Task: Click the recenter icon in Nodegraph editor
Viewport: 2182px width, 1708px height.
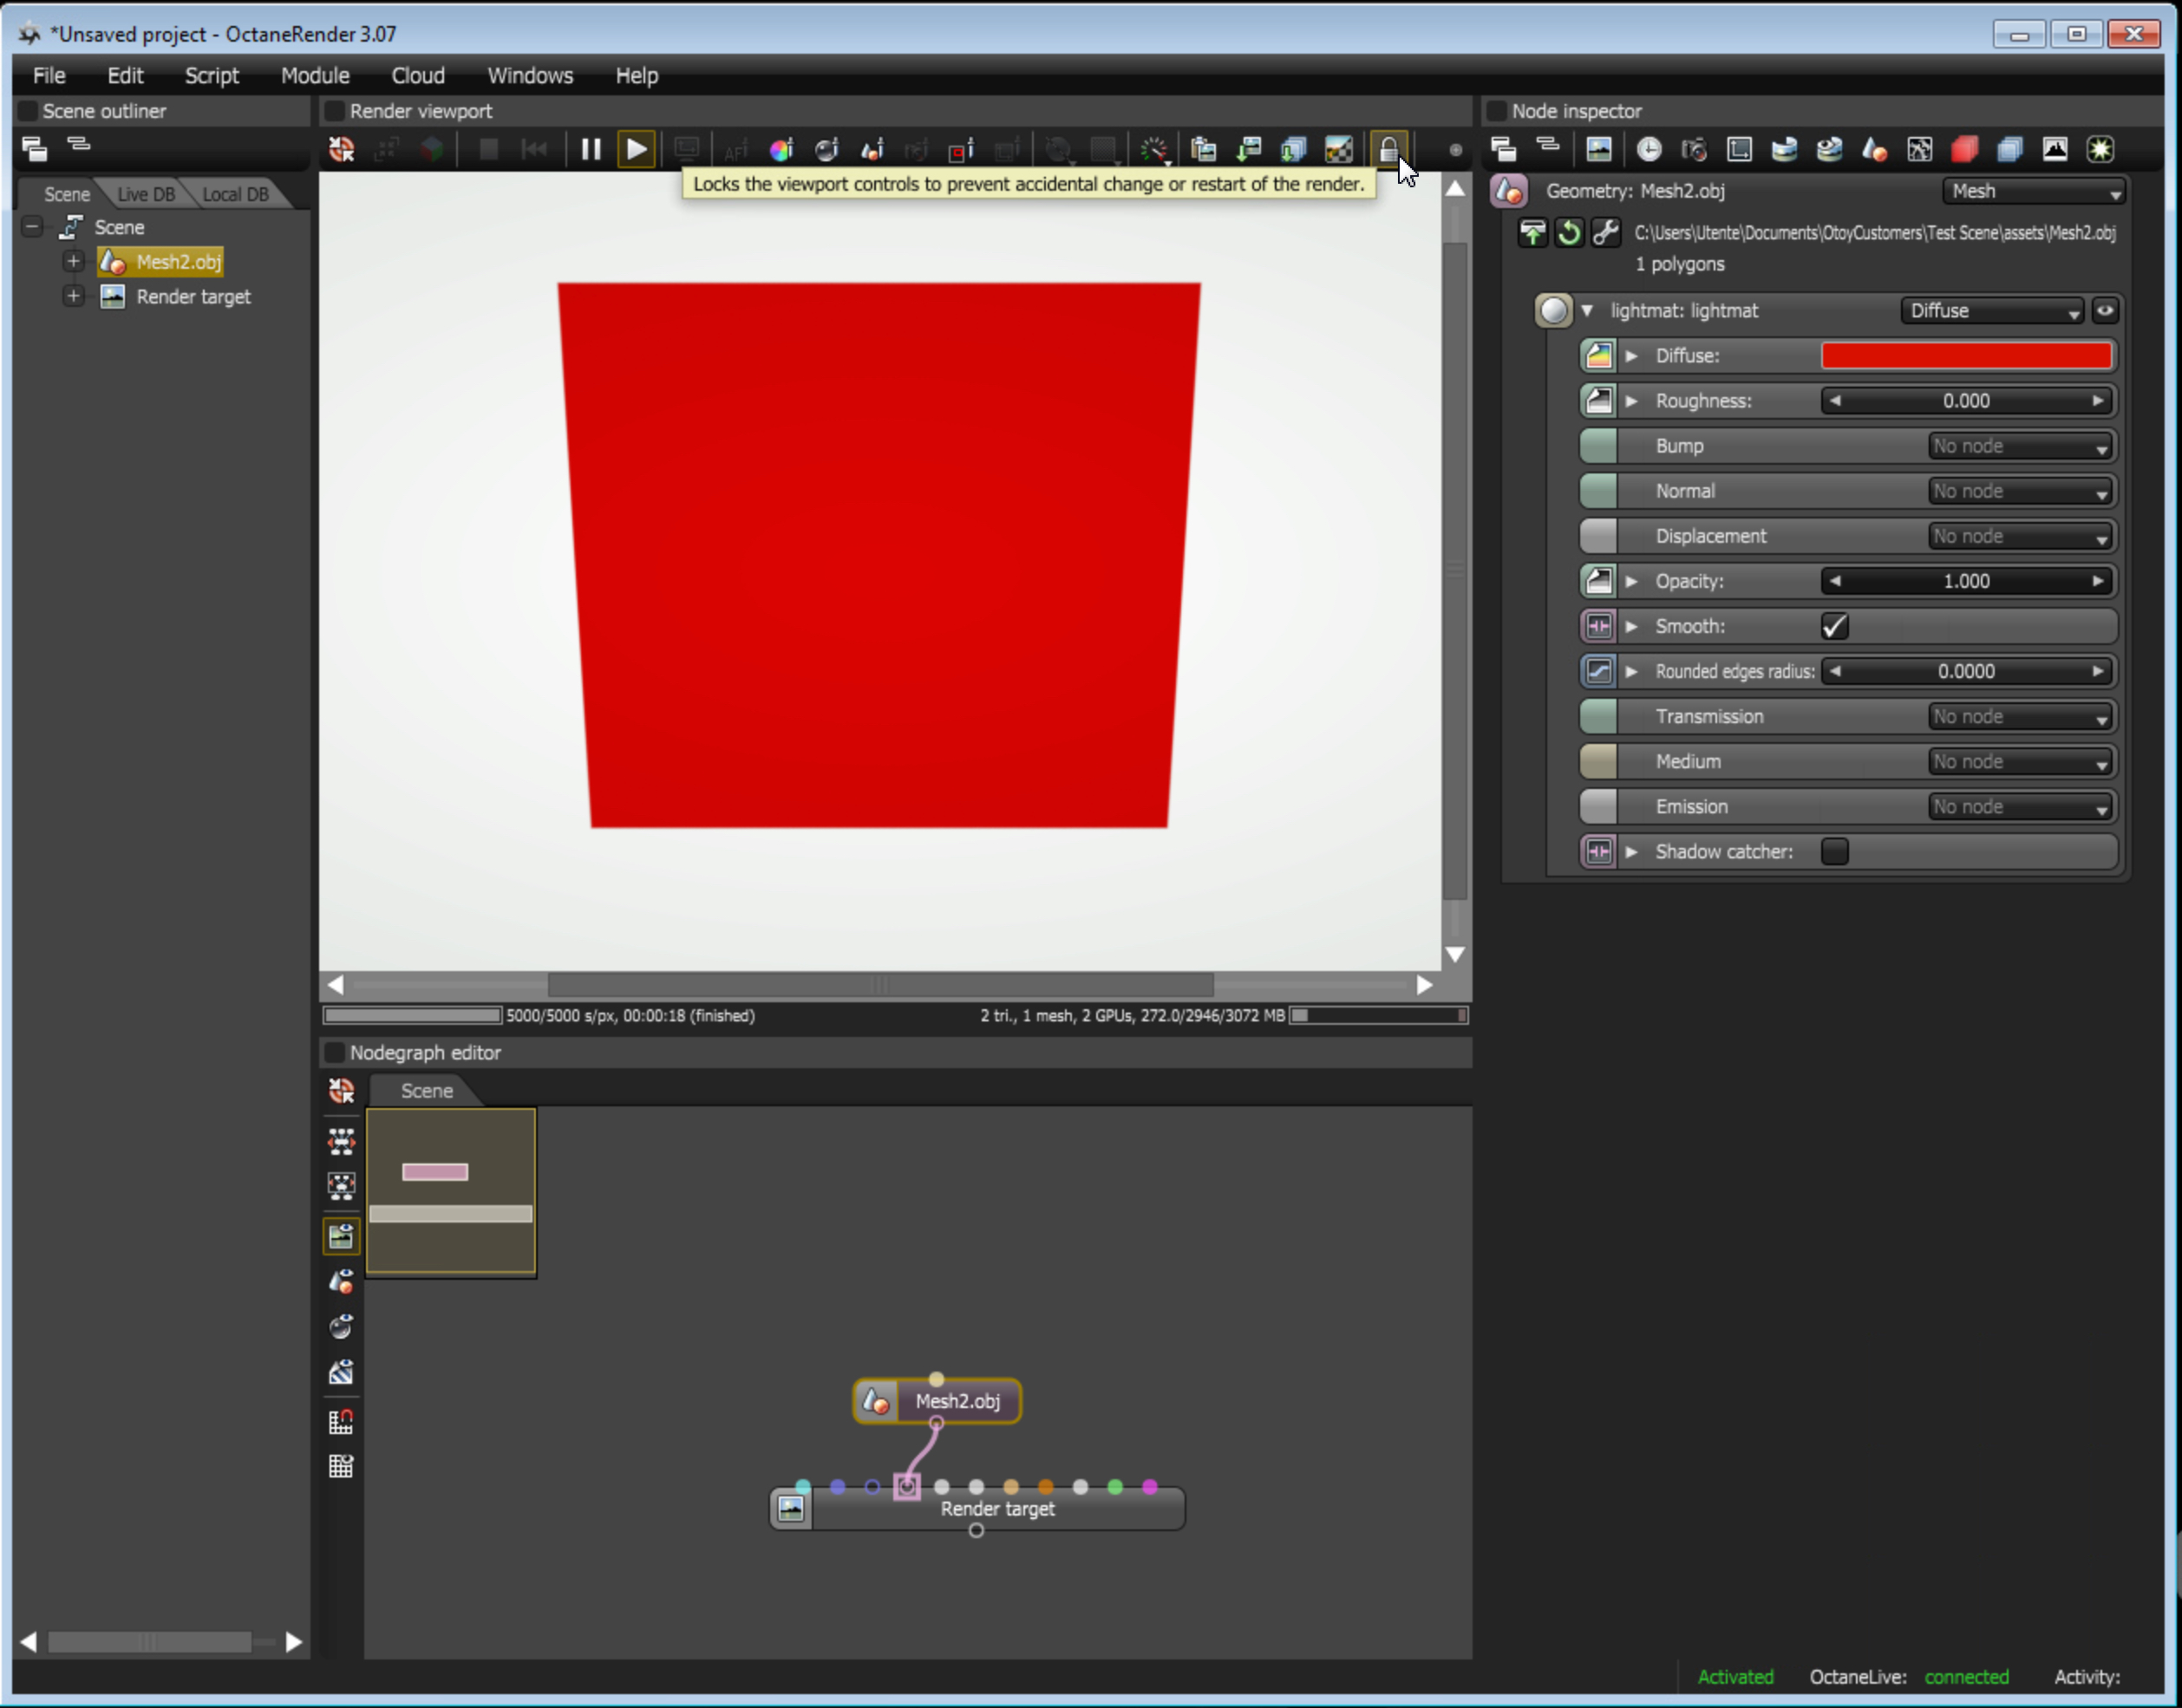Action: [341, 1091]
